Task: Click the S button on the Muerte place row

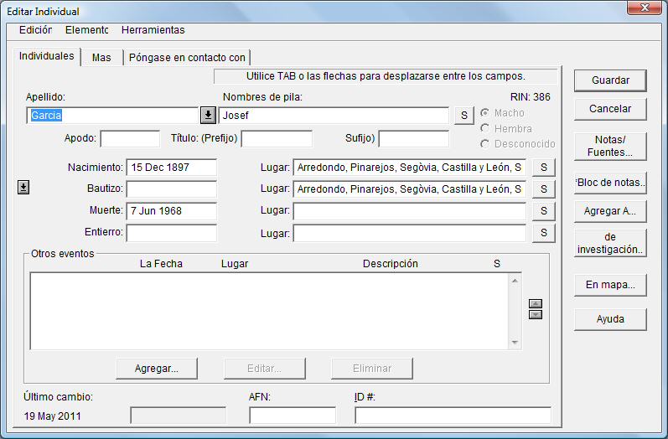Action: 543,211
